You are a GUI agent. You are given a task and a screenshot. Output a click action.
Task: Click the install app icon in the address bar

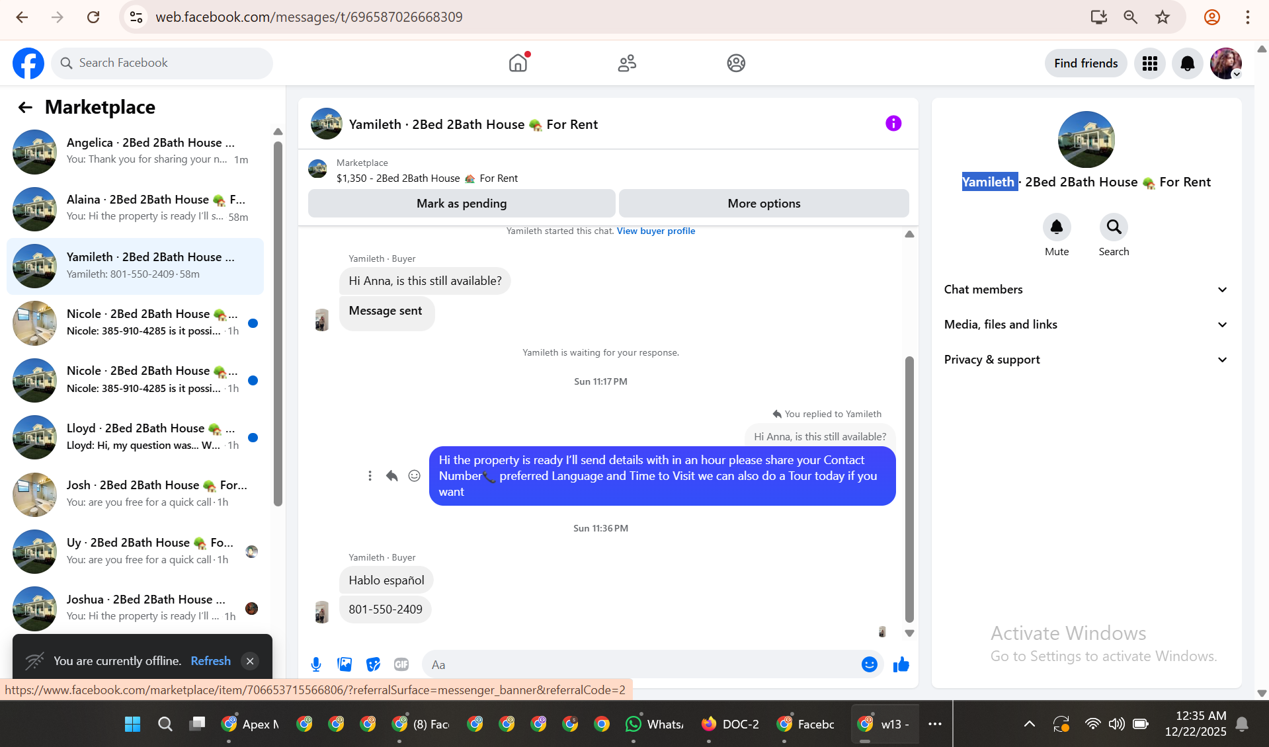coord(1099,17)
